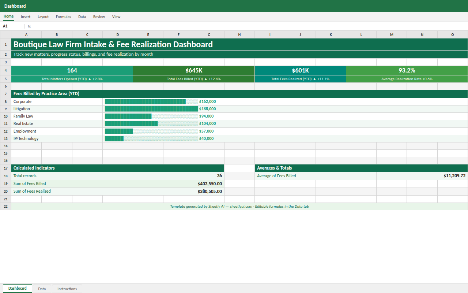Screen dimensions: 468x293
Task: Click the $94,000 Family Law value
Action: (206, 116)
